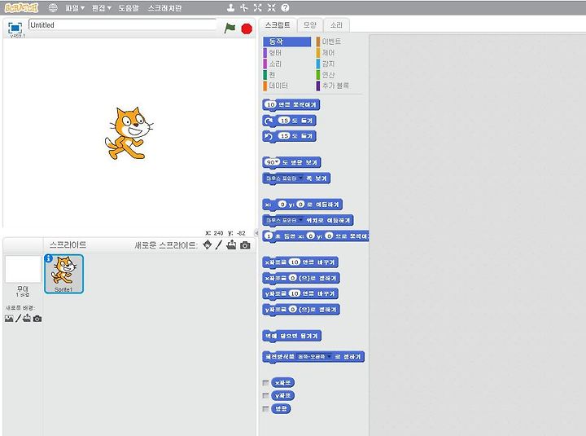586x436 pixels.
Task: Toggle the x좌표 reporter checkbox
Action: click(265, 383)
